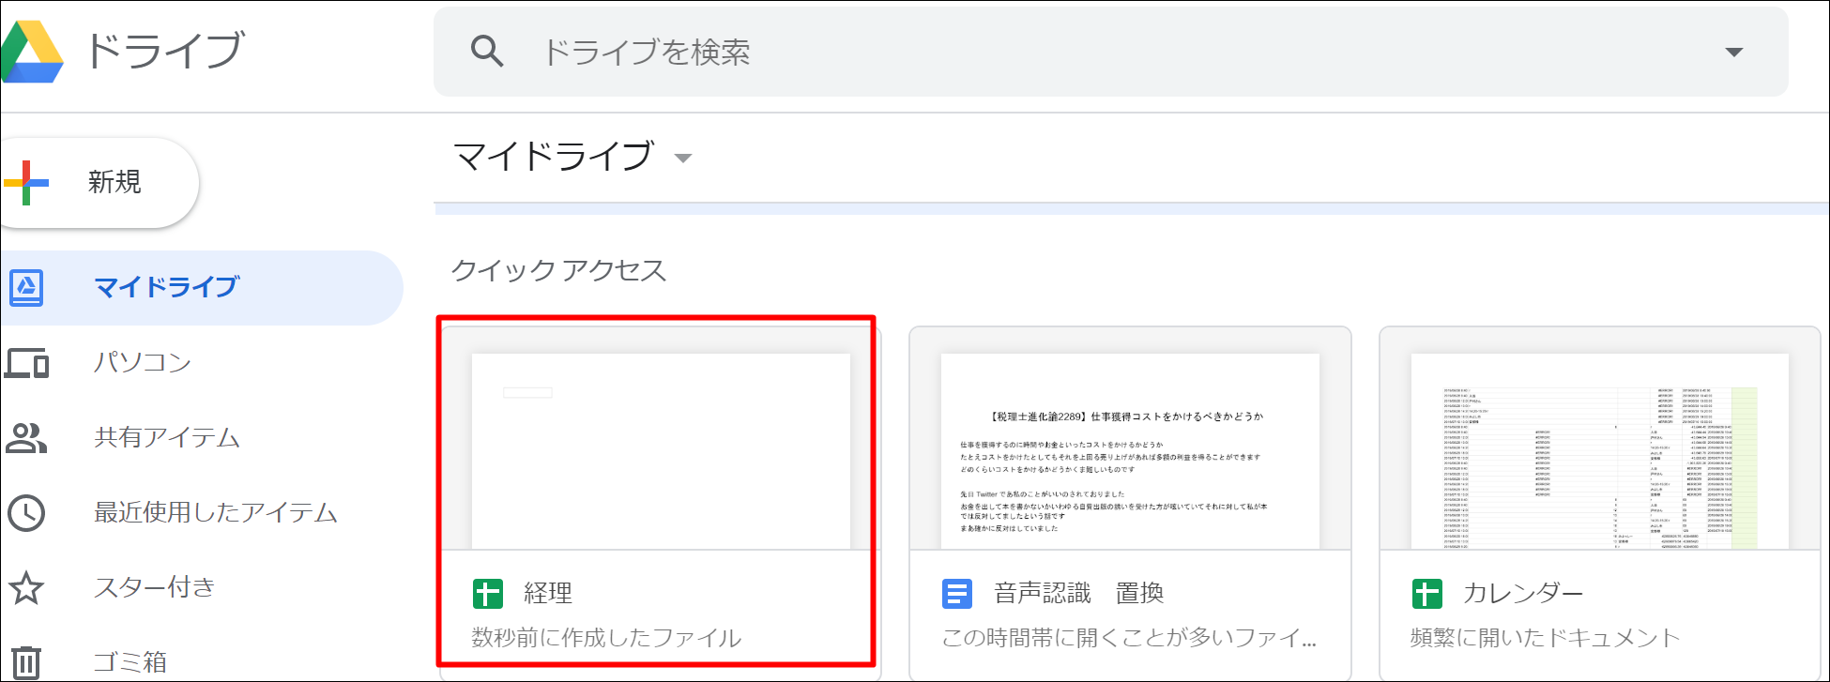Click この時間帯に開くことが多い caption
1830x682 pixels.
(1129, 638)
